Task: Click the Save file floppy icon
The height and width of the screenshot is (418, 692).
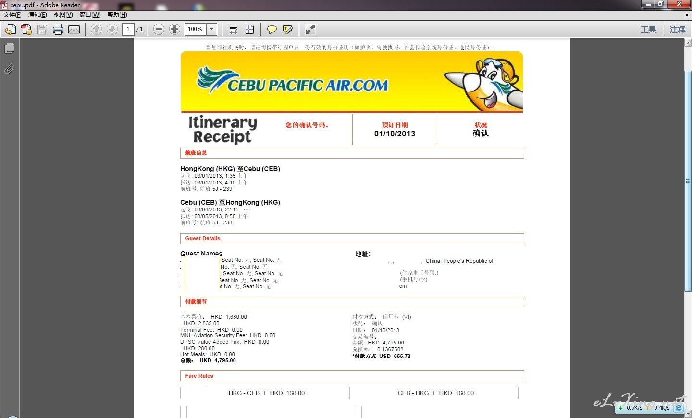Action: coord(42,29)
